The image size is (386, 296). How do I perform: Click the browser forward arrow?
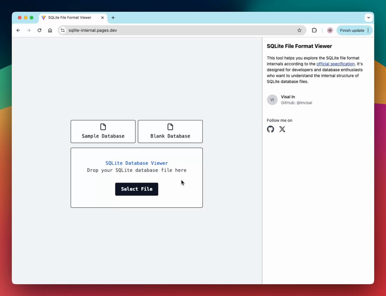click(29, 30)
